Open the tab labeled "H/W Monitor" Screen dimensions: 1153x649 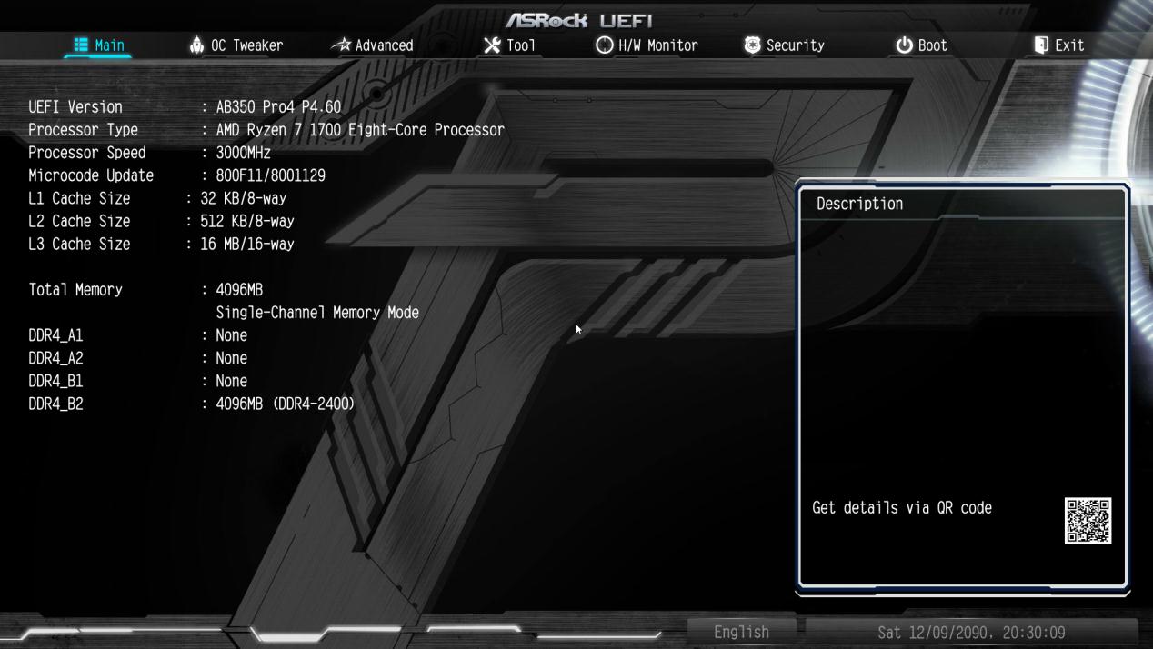tap(657, 45)
